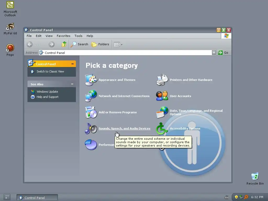Open Sounds, Speech, and Audio Devices link

coord(125,129)
